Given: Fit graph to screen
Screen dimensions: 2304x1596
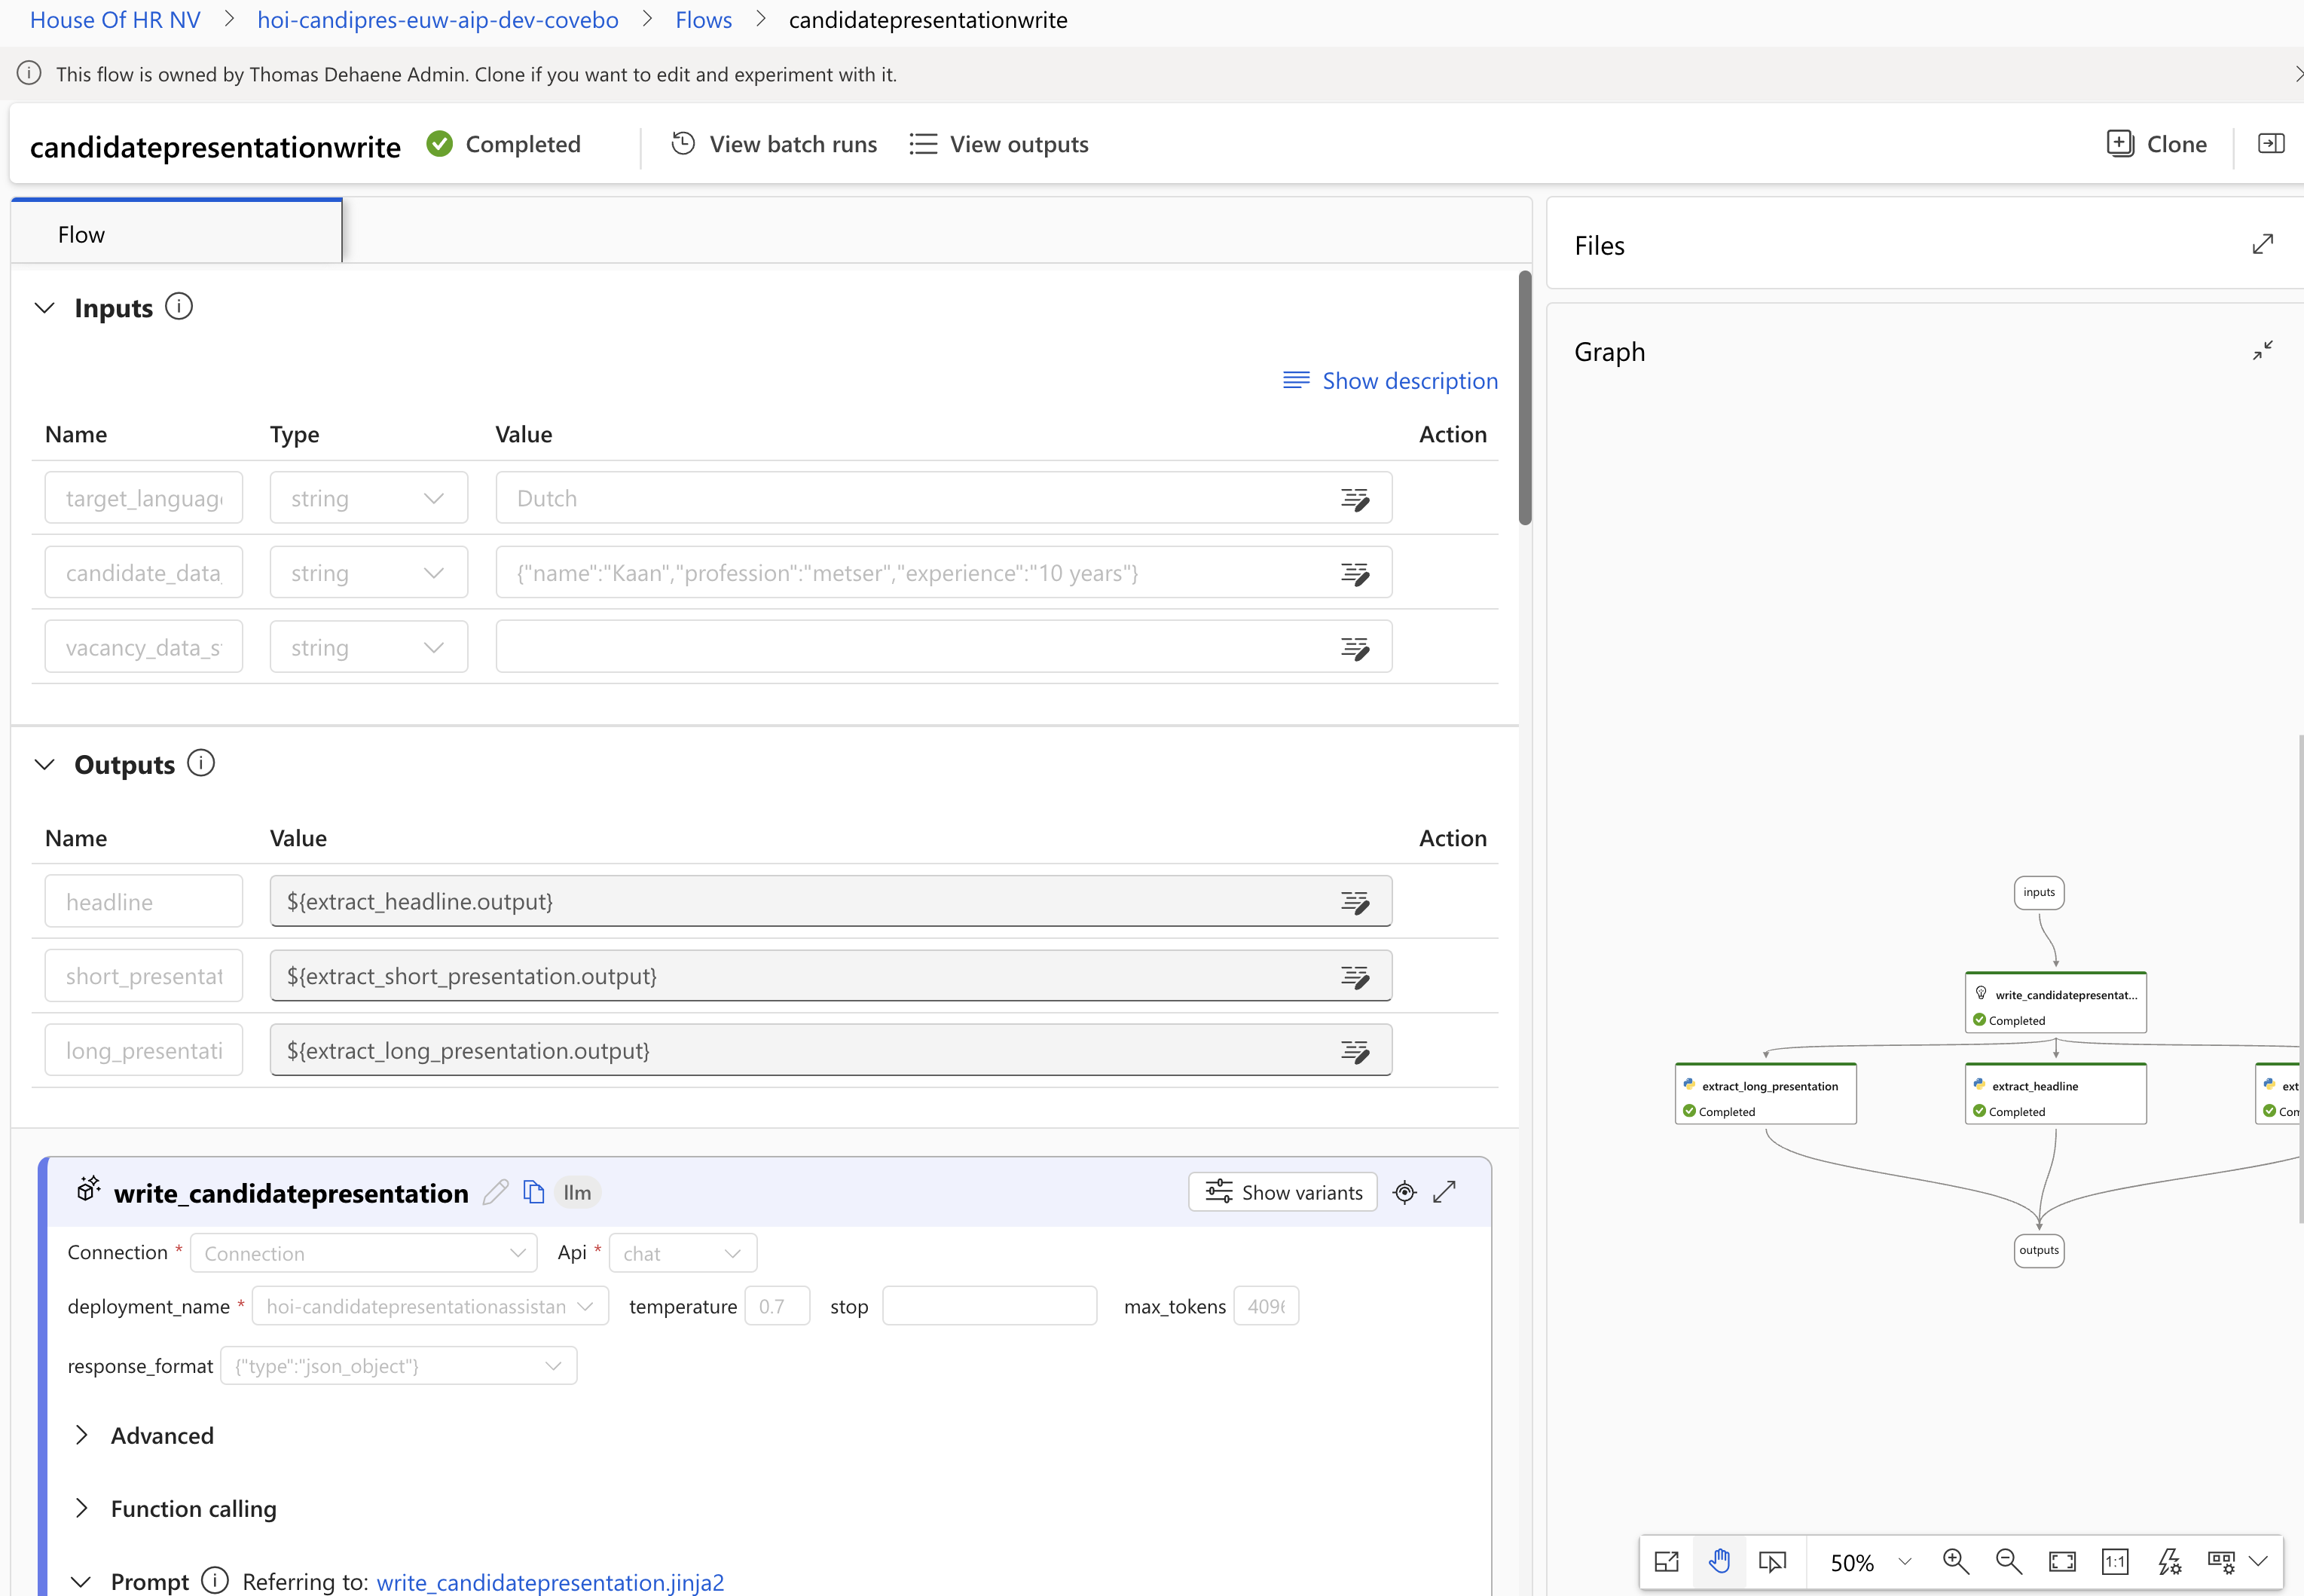Looking at the screenshot, I should click(x=2062, y=1562).
